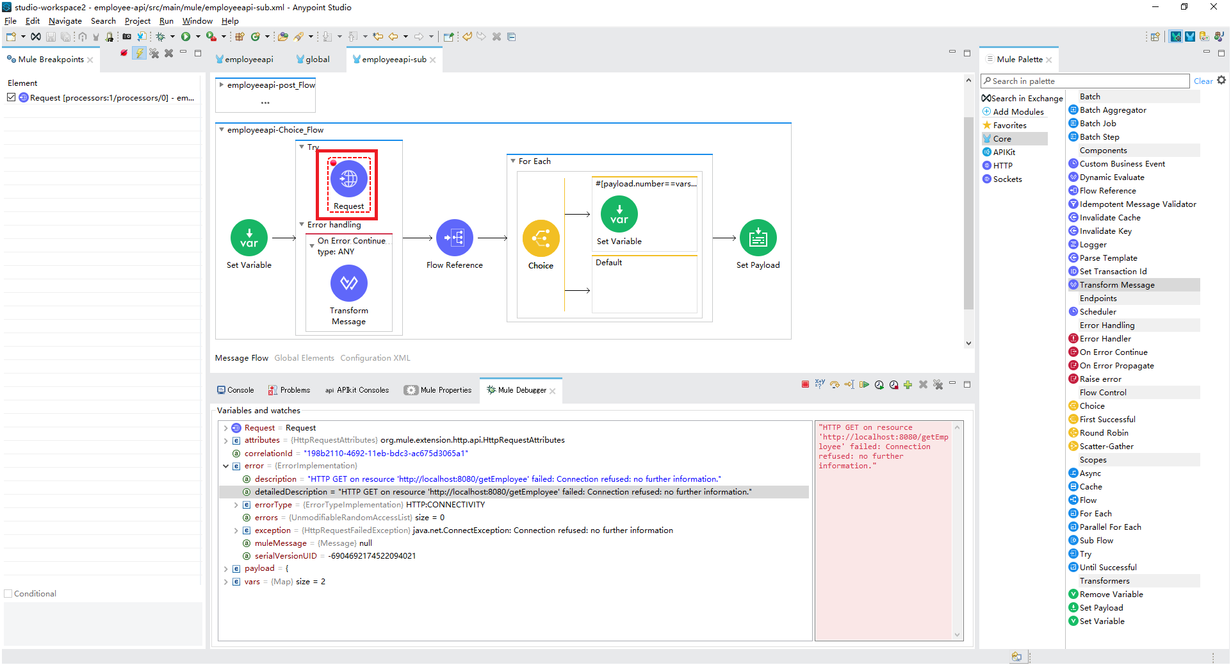Open the Console tab
This screenshot has height=665, width=1231.
(x=235, y=390)
